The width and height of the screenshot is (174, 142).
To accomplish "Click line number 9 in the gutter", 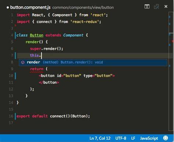I will [x=12, y=69].
